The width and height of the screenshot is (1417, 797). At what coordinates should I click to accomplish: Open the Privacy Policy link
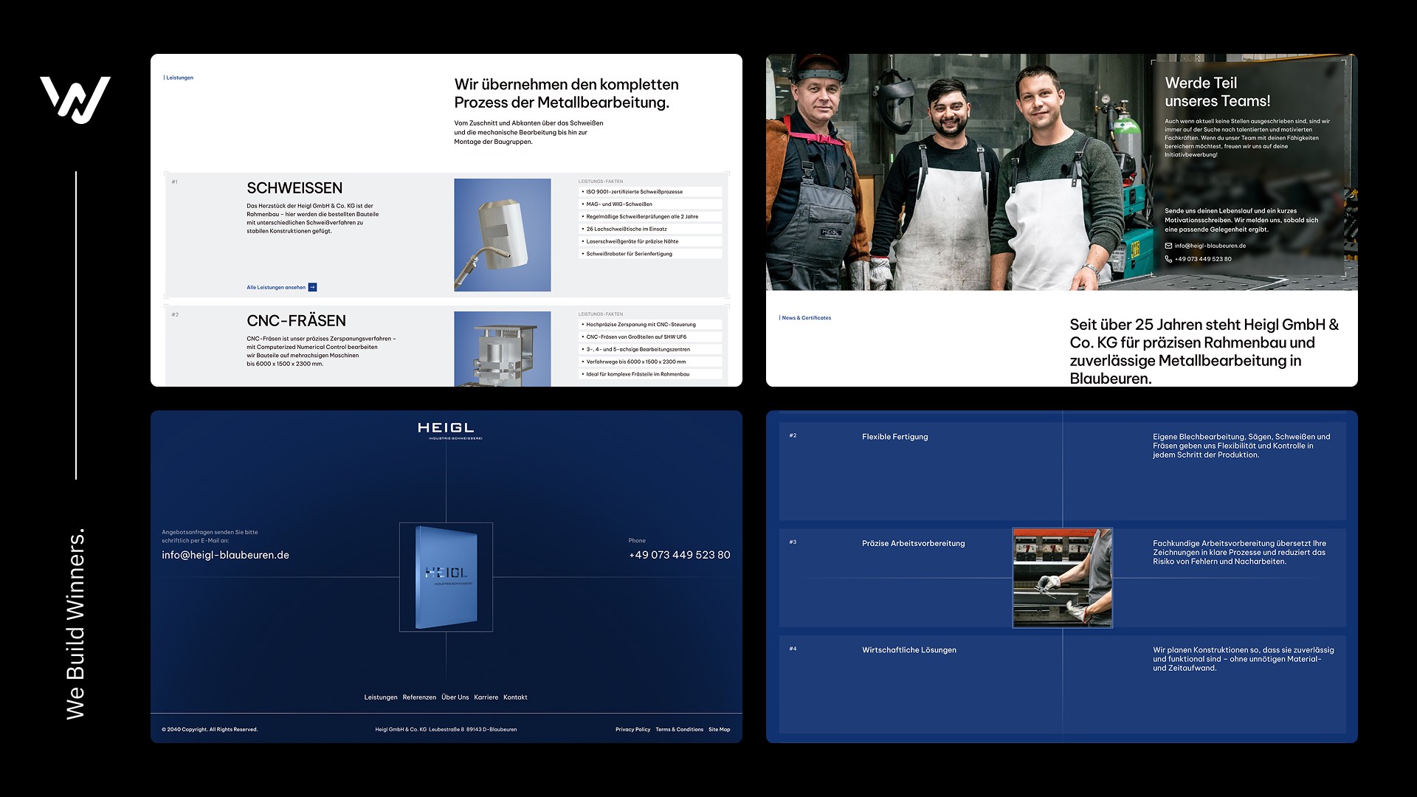coord(632,729)
